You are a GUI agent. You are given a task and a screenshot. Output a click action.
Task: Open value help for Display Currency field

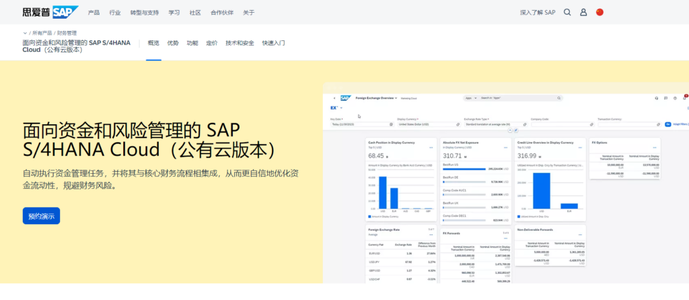pos(458,125)
